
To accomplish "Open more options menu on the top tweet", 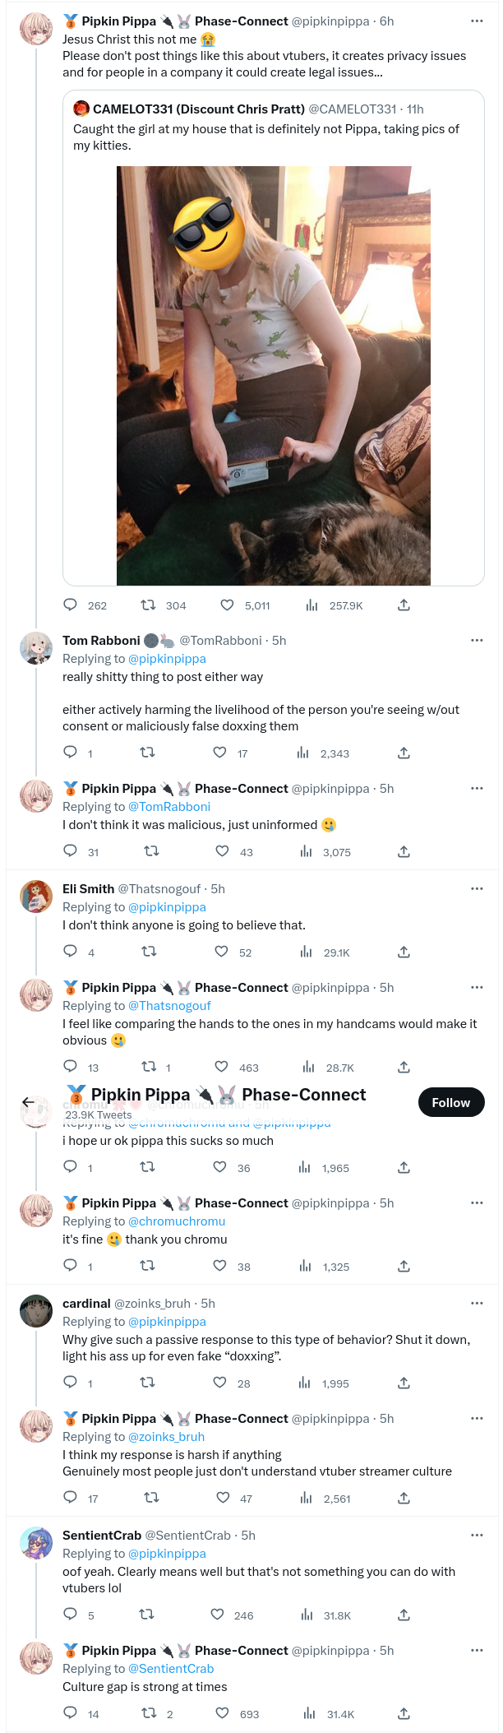I will point(477,21).
